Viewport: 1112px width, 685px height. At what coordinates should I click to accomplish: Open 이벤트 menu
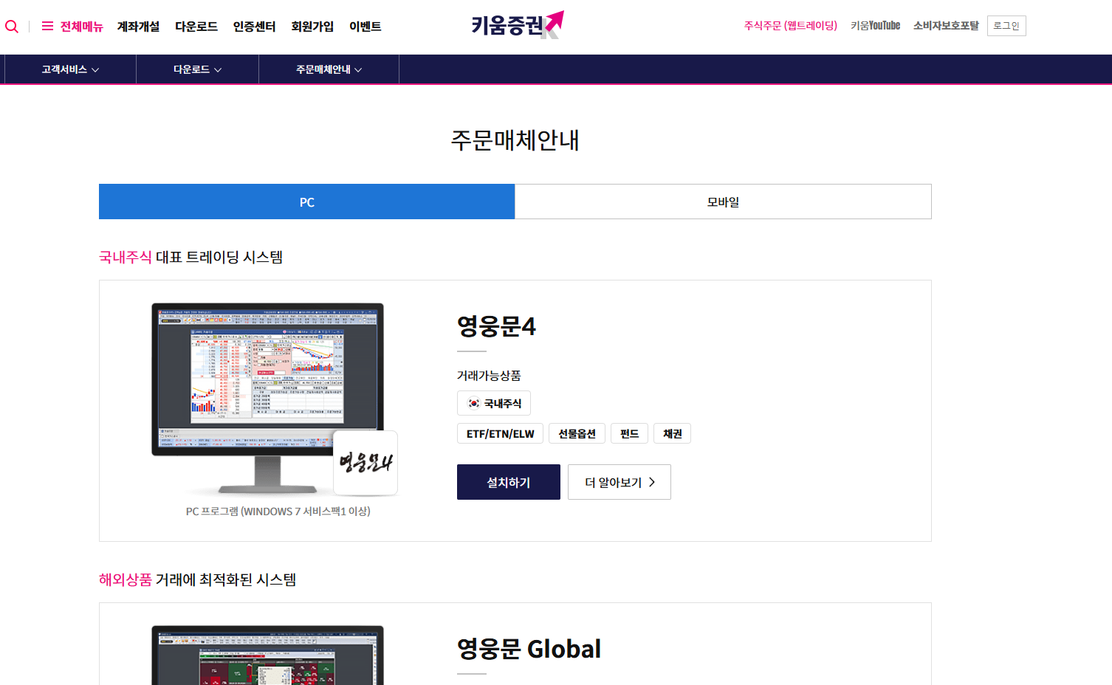click(x=365, y=27)
